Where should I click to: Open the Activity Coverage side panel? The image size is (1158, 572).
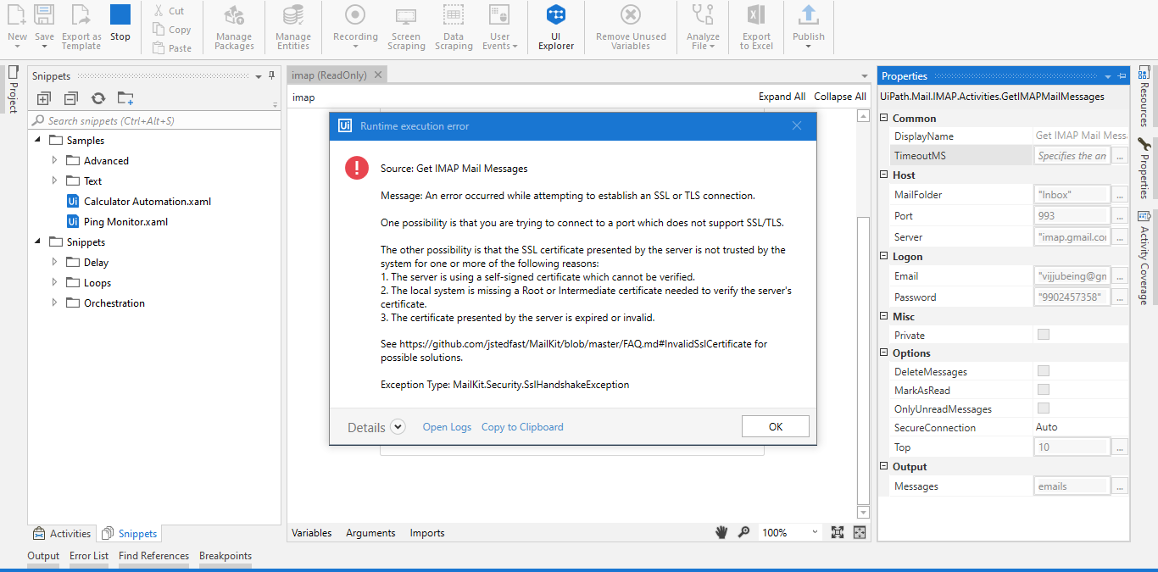coord(1144,257)
